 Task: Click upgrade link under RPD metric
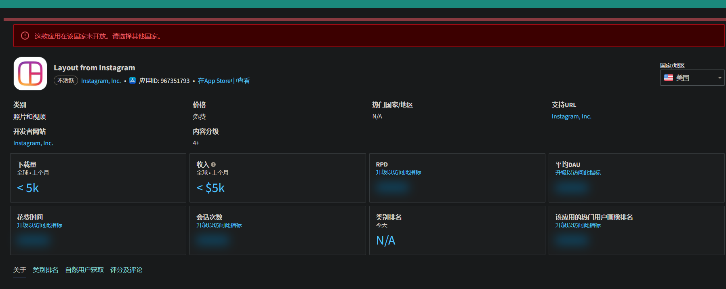tap(398, 172)
